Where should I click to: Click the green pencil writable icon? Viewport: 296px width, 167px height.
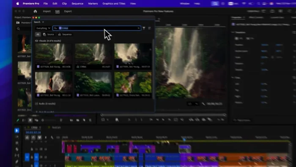(18, 120)
